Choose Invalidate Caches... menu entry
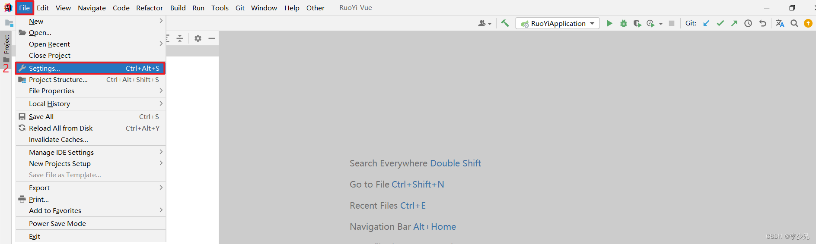Screen dimensions: 816x244 tap(91, 139)
